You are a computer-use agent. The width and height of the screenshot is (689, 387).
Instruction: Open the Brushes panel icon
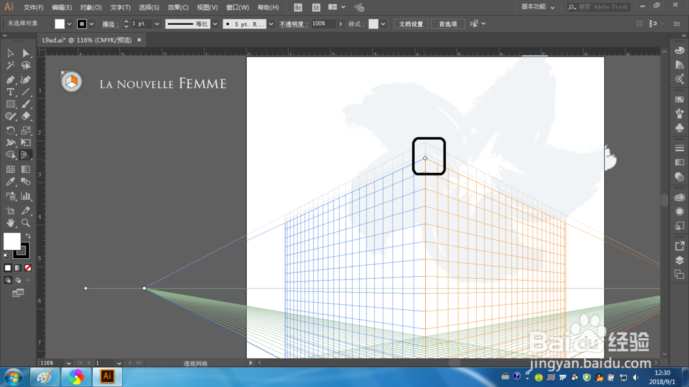(x=679, y=114)
